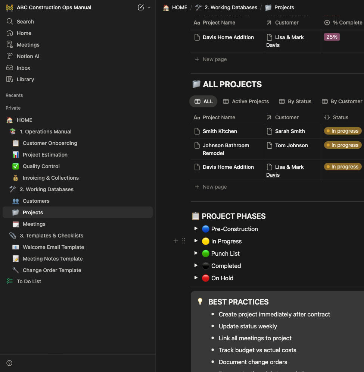Open Search in the sidebar

click(25, 22)
